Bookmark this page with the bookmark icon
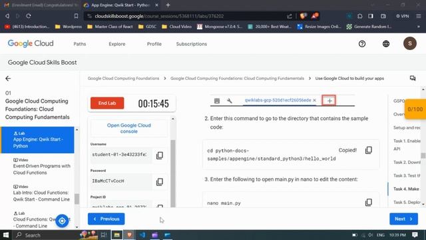Viewport: 426px width, 240px height. (x=76, y=16)
